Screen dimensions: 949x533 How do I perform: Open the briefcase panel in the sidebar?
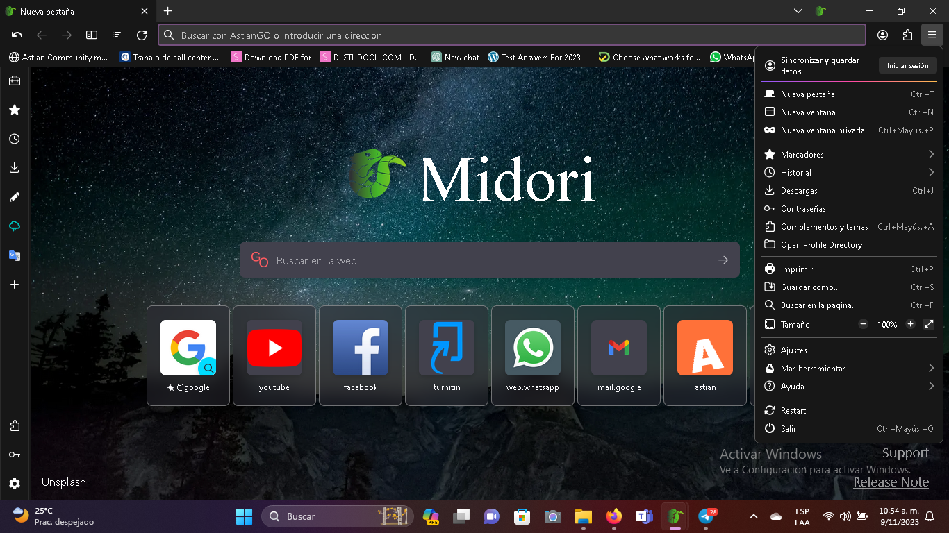[14, 81]
